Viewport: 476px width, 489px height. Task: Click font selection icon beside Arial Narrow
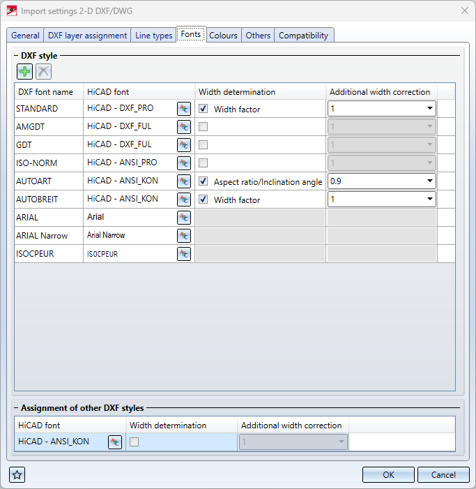[x=184, y=236]
